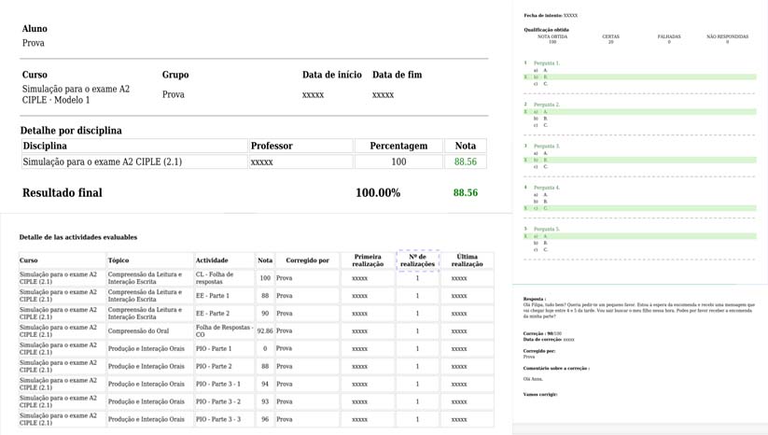Click the 'Pergunta 5.' question title
768x435 pixels.
547,230
